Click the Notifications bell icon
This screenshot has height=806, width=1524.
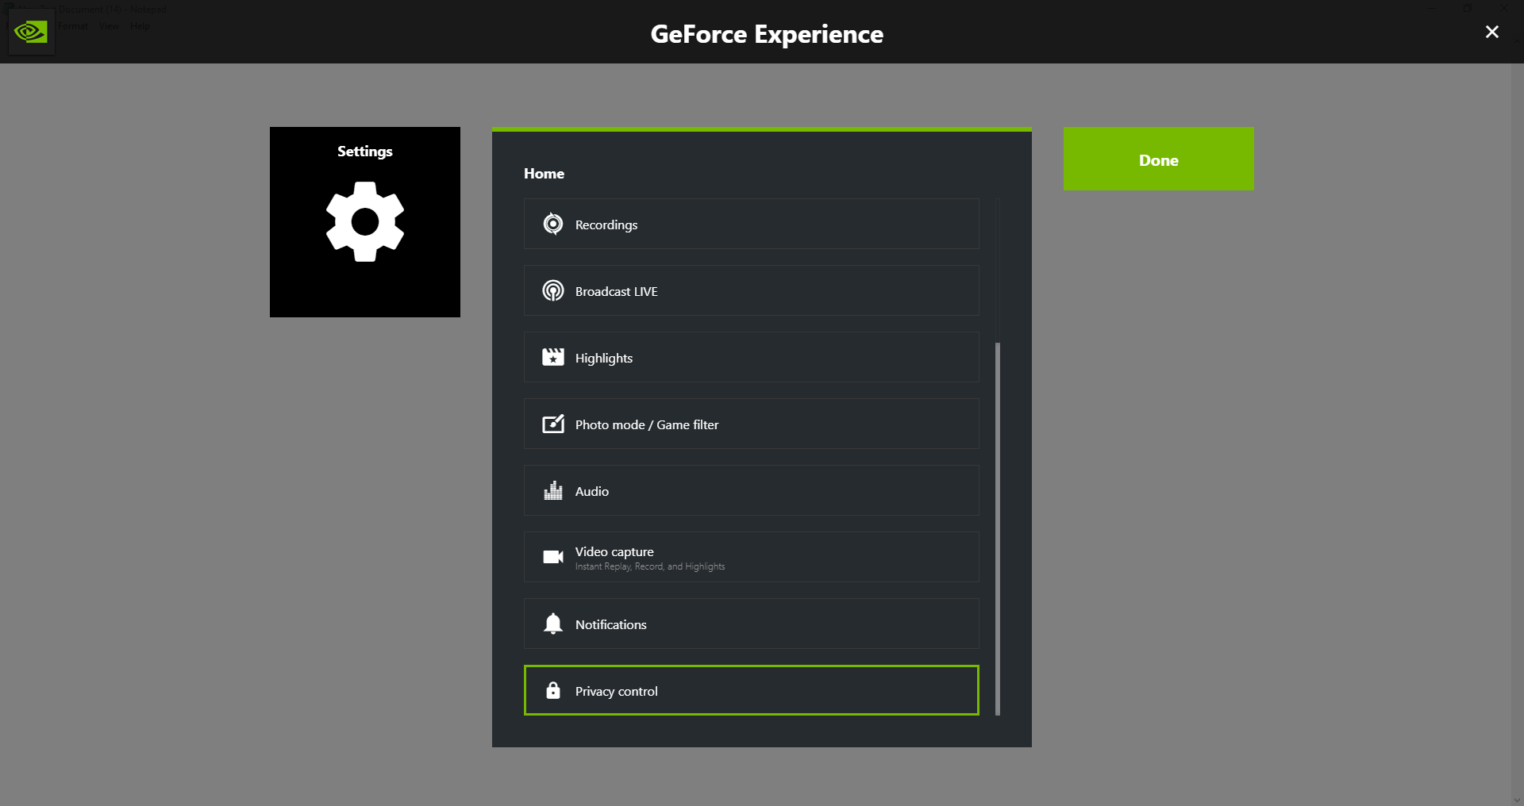[553, 624]
